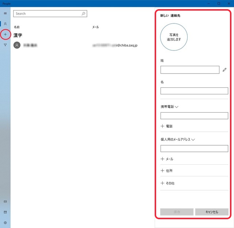Click the plus icon to add contact
The height and width of the screenshot is (228, 234).
coord(5,34)
